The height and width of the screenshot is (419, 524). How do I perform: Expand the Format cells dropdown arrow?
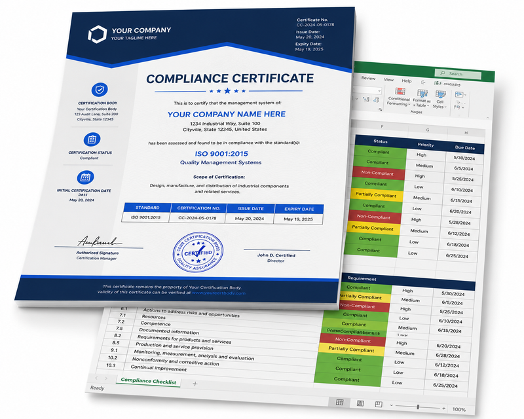[463, 107]
